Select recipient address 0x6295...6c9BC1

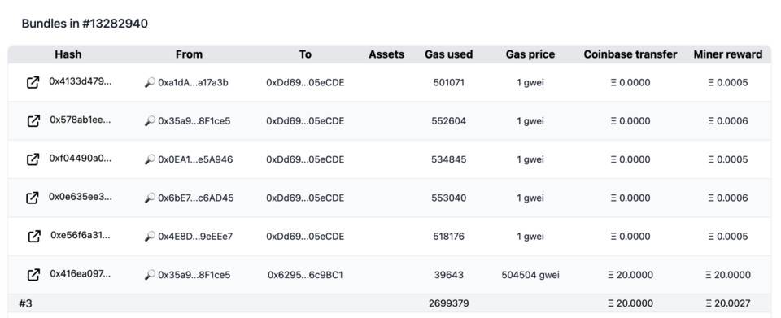click(x=305, y=275)
